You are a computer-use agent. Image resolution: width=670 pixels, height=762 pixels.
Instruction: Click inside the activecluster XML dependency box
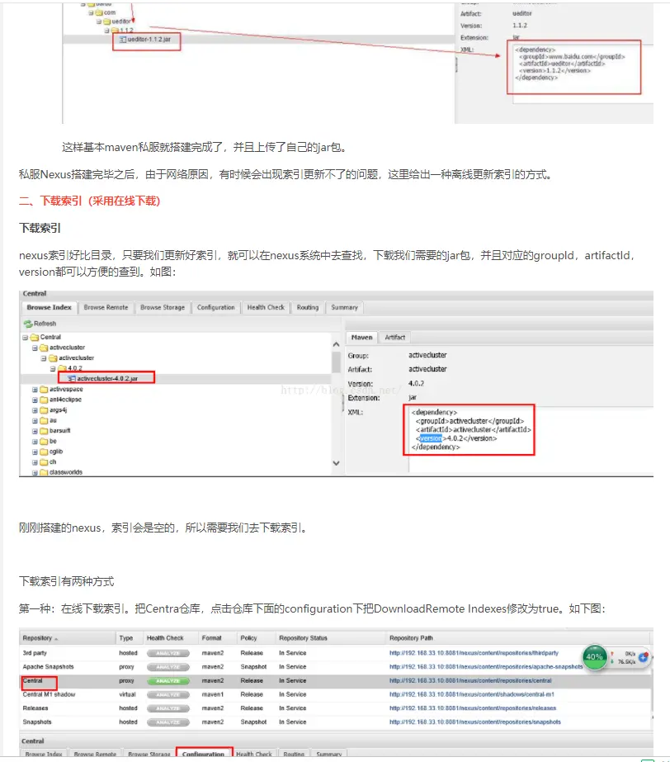click(x=469, y=429)
